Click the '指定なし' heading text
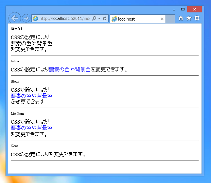This screenshot has height=183, width=211. click(17, 29)
